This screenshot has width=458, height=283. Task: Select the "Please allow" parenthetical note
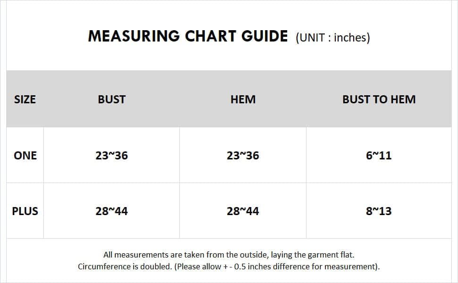click(x=277, y=266)
